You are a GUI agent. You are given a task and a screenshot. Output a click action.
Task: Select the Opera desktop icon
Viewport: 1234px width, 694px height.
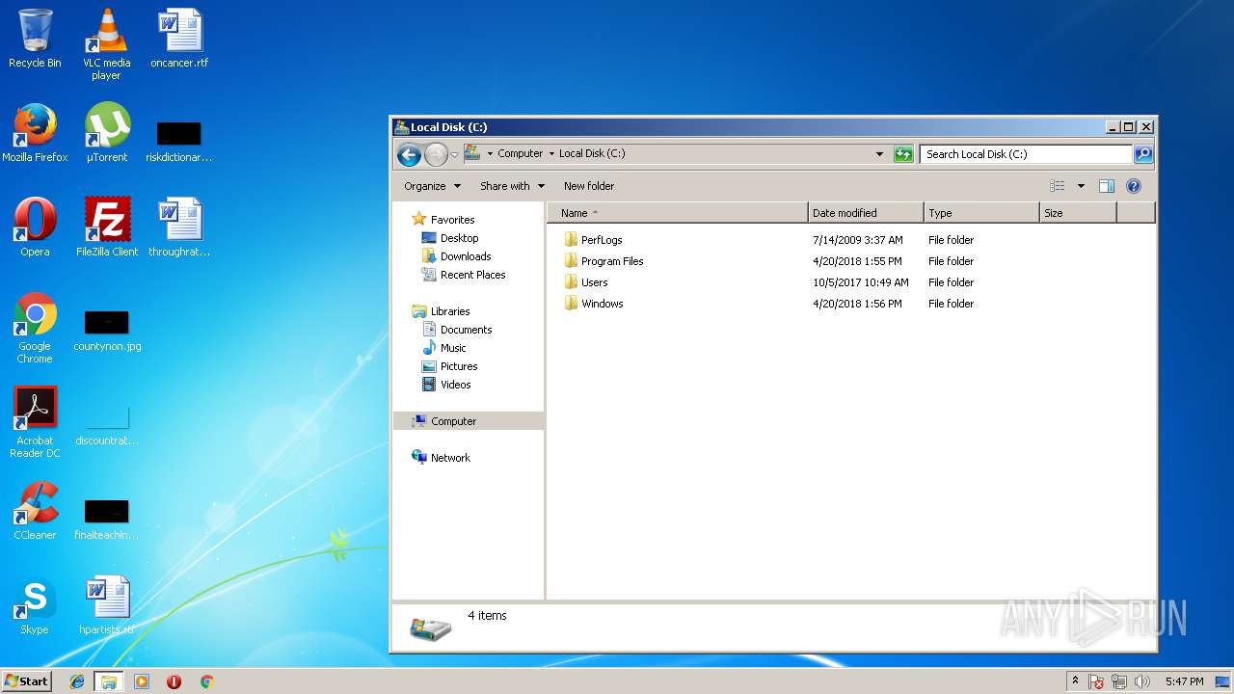point(35,227)
